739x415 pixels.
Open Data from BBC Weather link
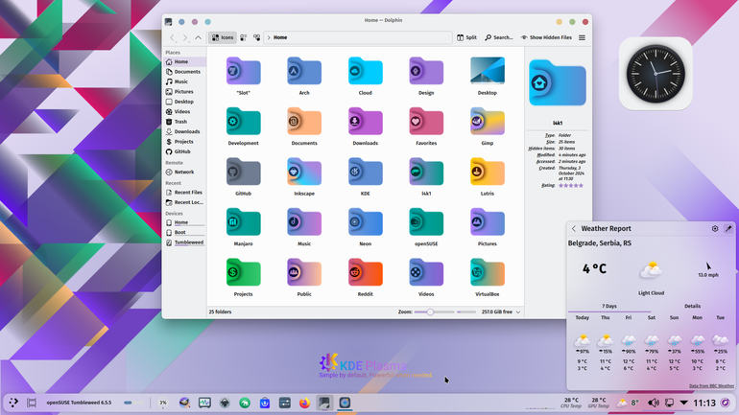[x=711, y=386]
